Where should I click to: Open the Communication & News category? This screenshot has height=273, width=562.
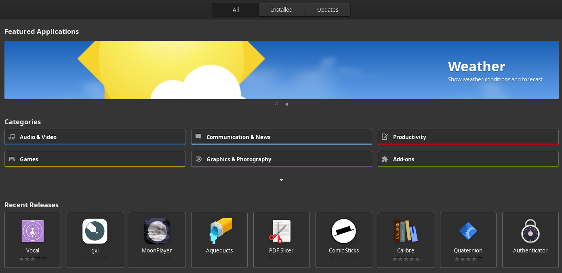pyautogui.click(x=281, y=137)
